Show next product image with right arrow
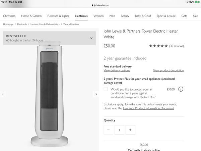This screenshot has width=201, height=151. pyautogui.click(x=96, y=94)
